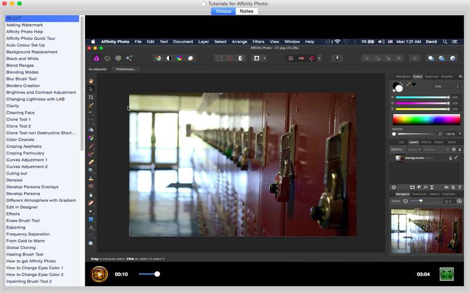The image size is (470, 293).
Task: Select the Crop tool
Action: pyautogui.click(x=91, y=97)
